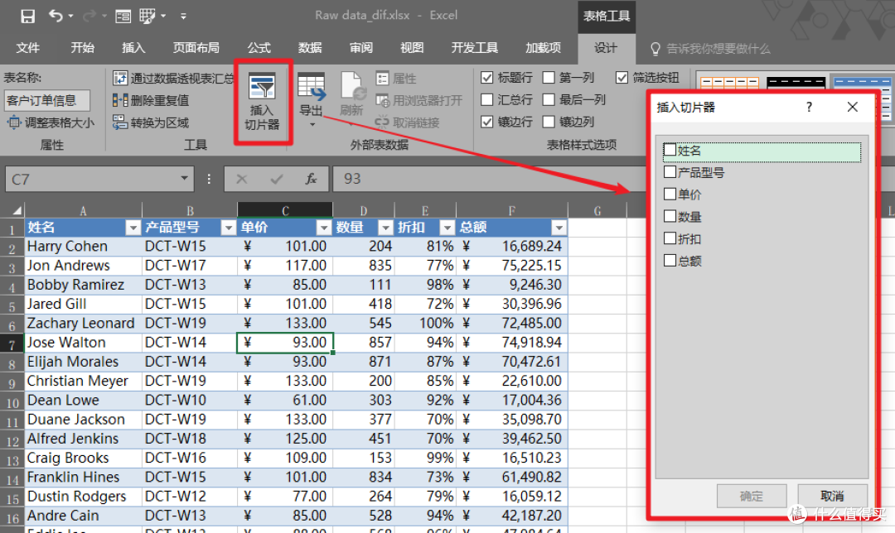
Task: Click the Save icon in quick access toolbar
Action: pyautogui.click(x=27, y=16)
